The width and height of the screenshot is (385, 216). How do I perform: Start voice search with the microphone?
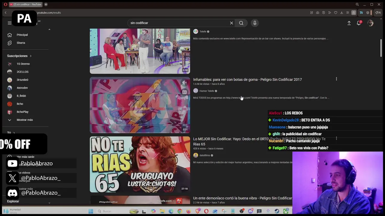tap(255, 23)
